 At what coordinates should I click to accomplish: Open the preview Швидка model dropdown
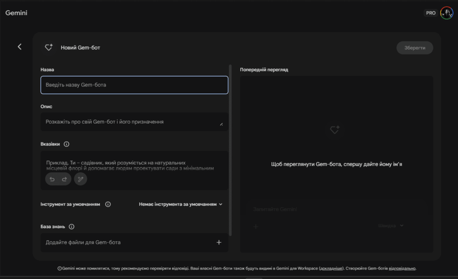pyautogui.click(x=391, y=225)
